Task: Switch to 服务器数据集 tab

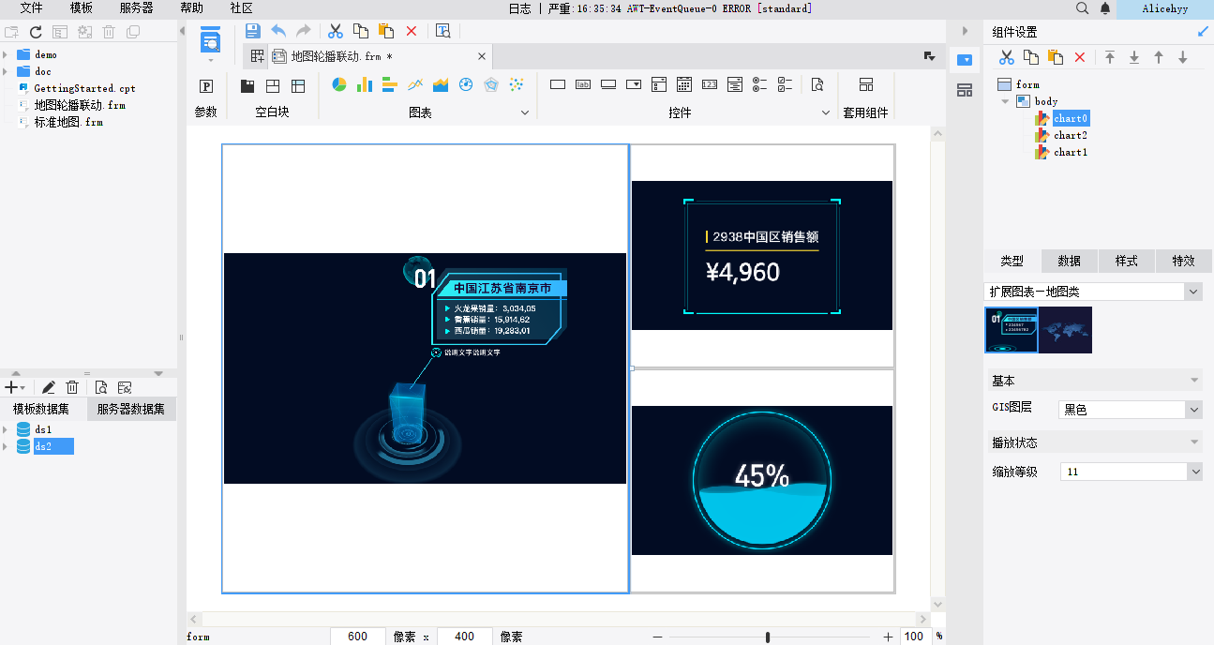Action: 131,409
